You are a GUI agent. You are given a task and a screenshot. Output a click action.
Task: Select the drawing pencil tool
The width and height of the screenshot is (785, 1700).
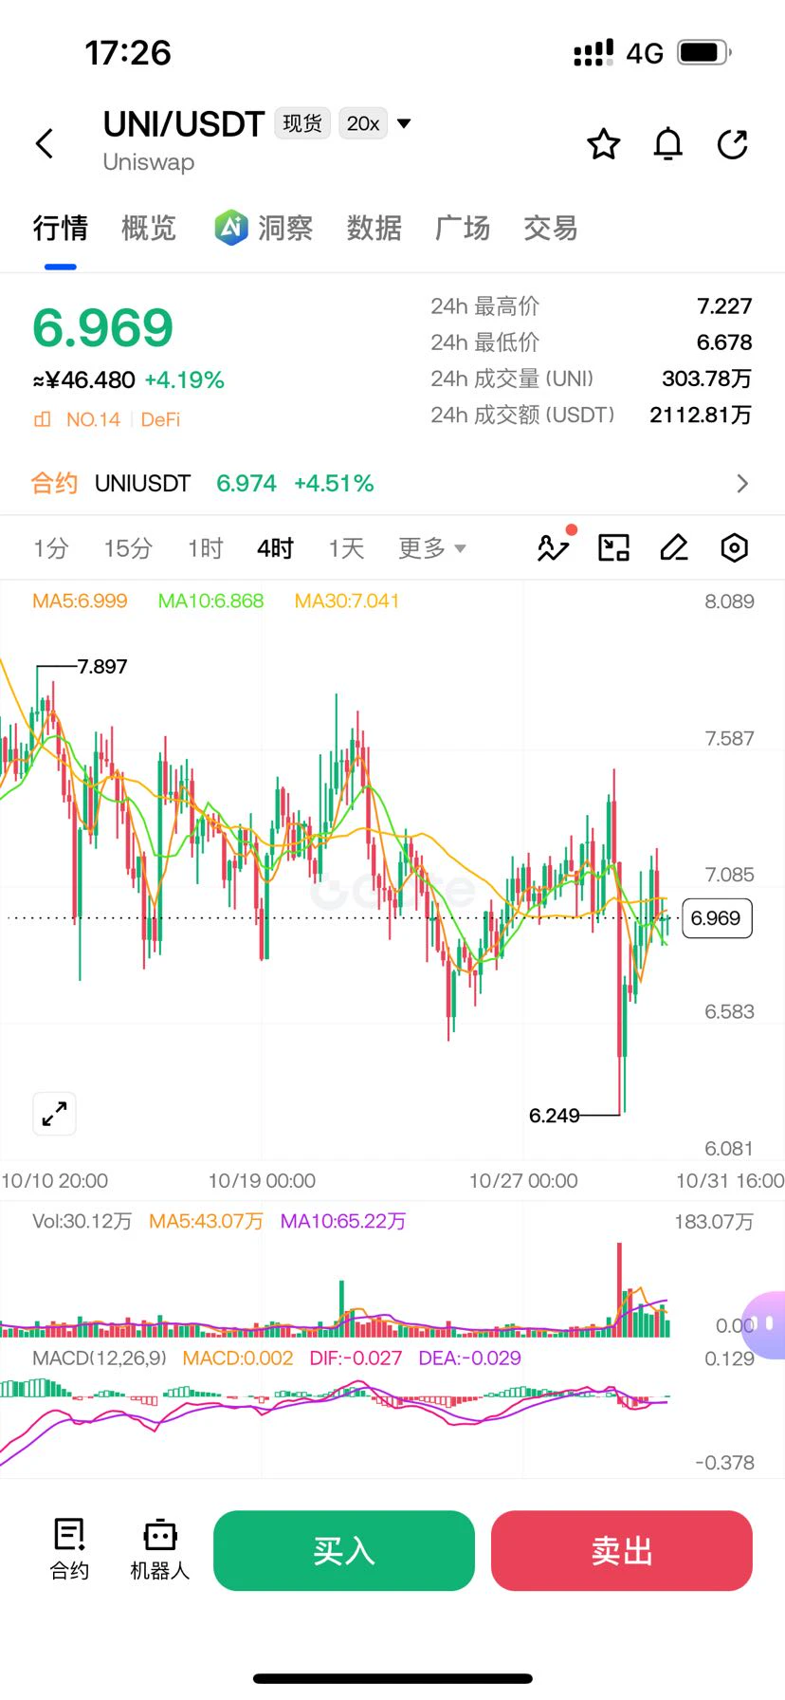tap(674, 547)
